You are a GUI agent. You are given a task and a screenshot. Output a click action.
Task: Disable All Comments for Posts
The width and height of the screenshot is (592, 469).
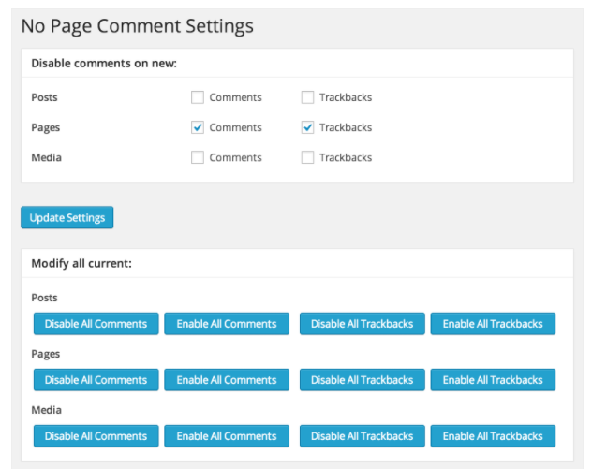pos(96,324)
